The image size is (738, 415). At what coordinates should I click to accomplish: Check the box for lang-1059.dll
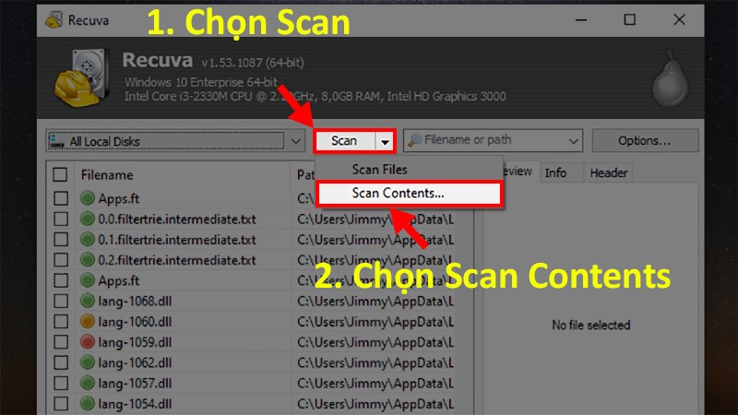click(x=61, y=342)
